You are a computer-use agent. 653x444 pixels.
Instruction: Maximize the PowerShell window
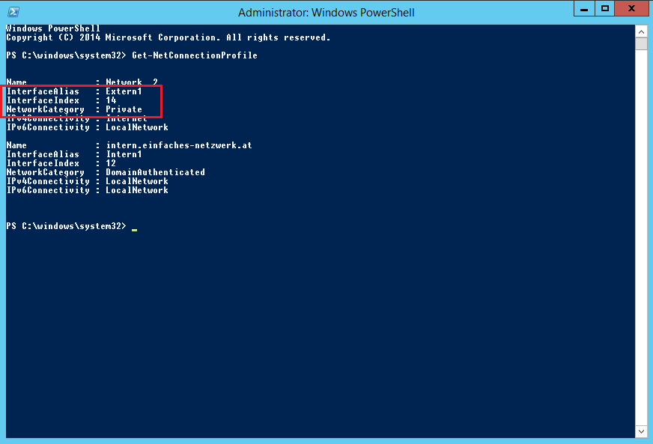coord(605,8)
